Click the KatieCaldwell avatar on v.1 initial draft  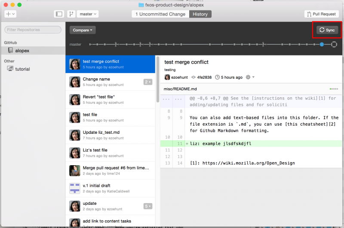(75, 188)
